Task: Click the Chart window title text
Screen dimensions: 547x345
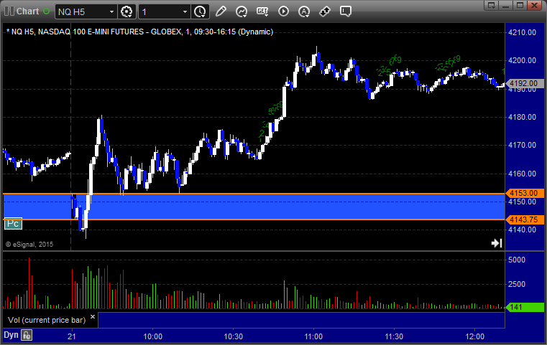Action: [28, 11]
